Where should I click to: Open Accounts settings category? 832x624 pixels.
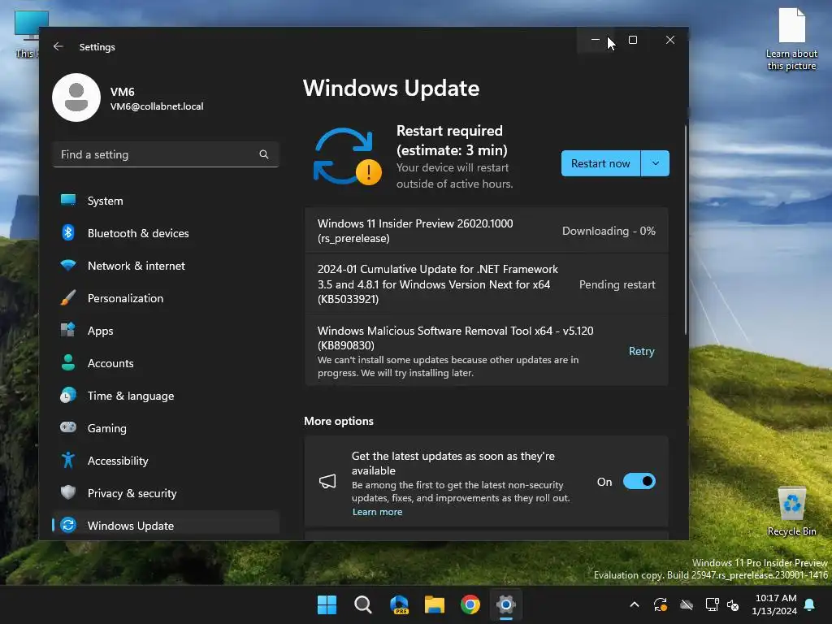(166, 363)
